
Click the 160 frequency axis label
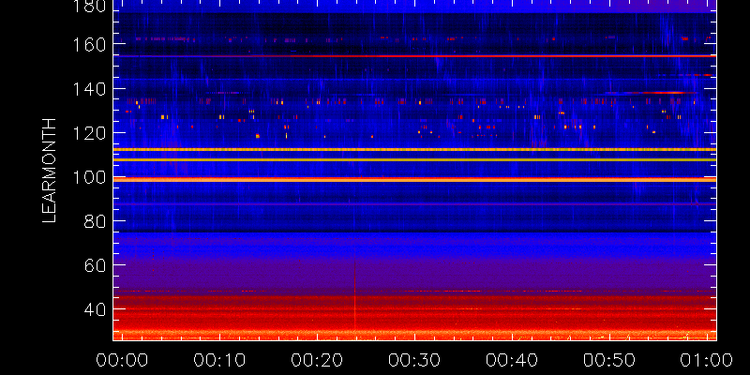pos(89,44)
